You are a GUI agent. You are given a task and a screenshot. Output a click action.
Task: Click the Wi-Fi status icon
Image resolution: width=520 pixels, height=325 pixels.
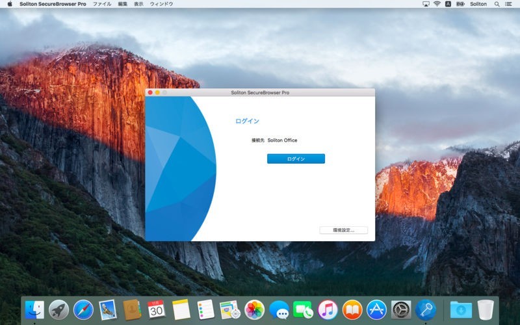pyautogui.click(x=437, y=4)
